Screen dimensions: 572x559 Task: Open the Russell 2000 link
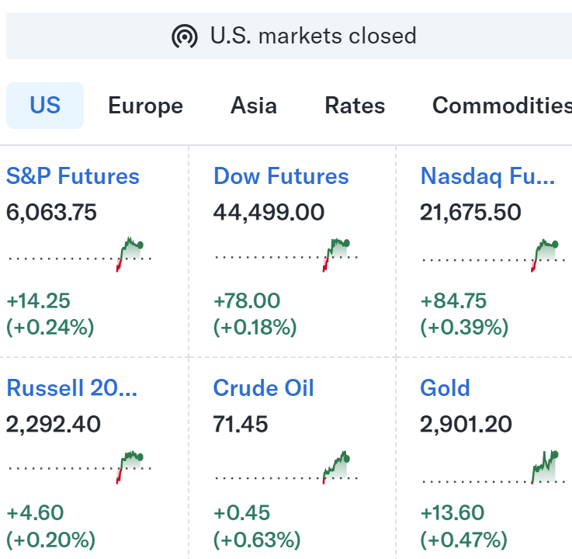(72, 387)
